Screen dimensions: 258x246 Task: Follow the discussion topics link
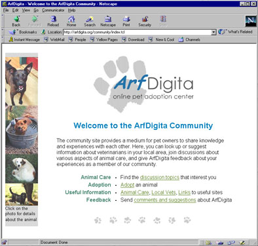pyautogui.click(x=160, y=177)
